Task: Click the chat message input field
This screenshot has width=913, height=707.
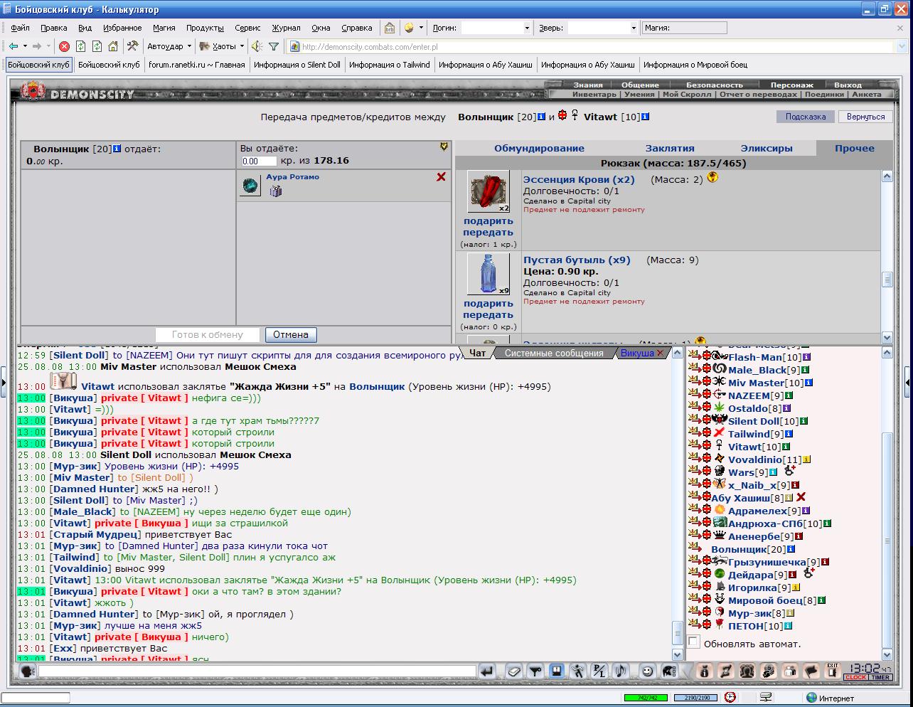Action: [257, 671]
